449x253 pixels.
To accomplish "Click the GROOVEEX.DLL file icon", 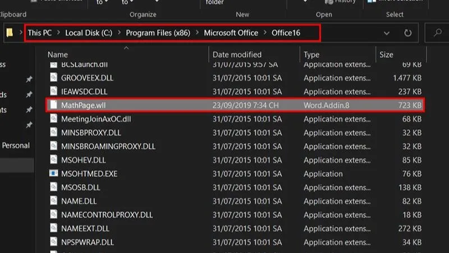I will [x=53, y=78].
